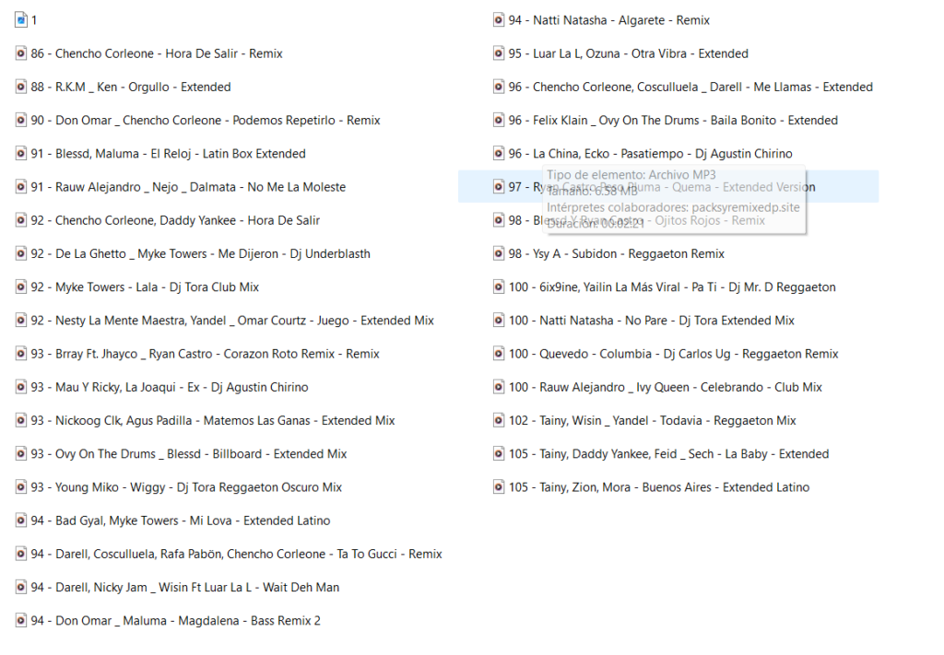The height and width of the screenshot is (655, 944).
Task: Click the MP3 icon for 98 Ojitos Rojos Remix
Action: [499, 220]
